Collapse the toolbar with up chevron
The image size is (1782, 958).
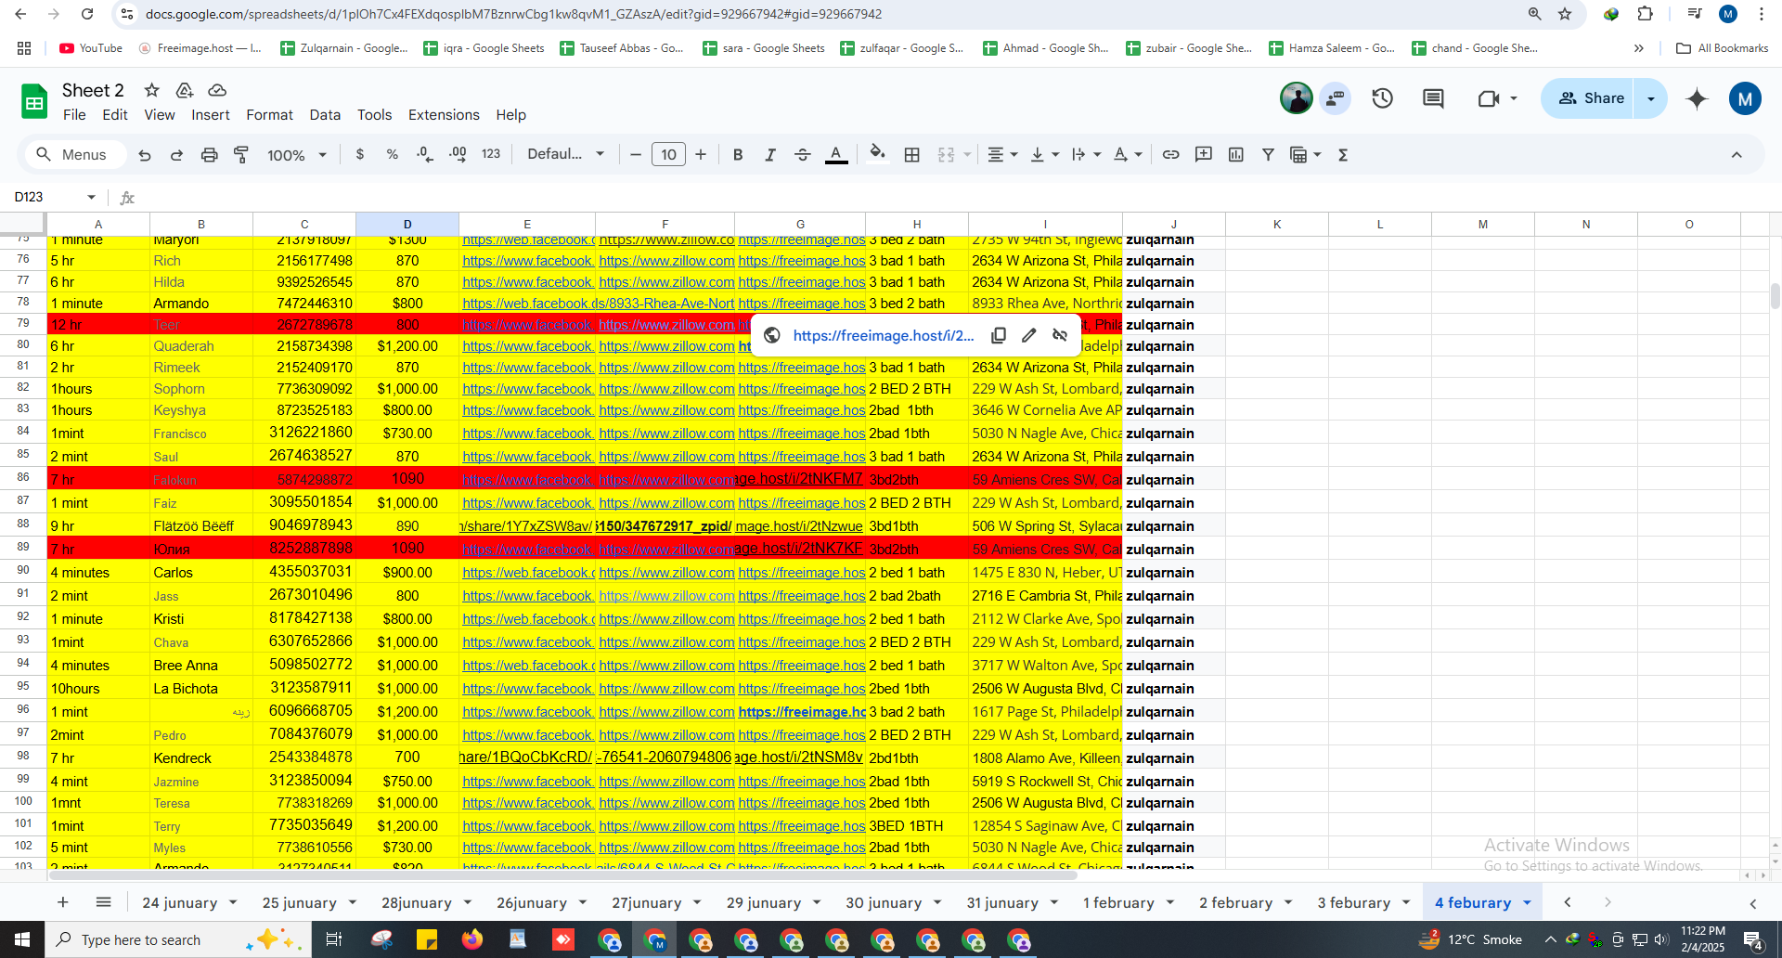coord(1737,155)
